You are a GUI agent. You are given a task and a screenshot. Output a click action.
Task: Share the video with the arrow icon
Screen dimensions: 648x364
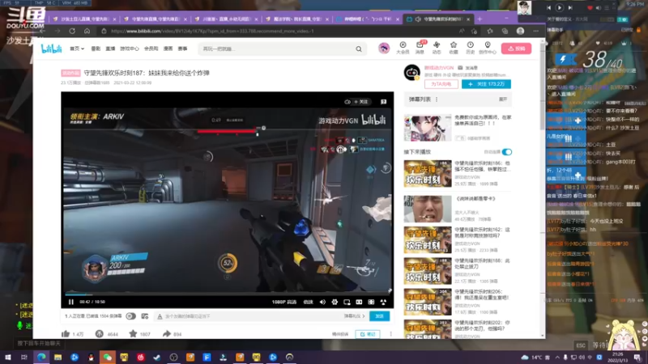166,333
